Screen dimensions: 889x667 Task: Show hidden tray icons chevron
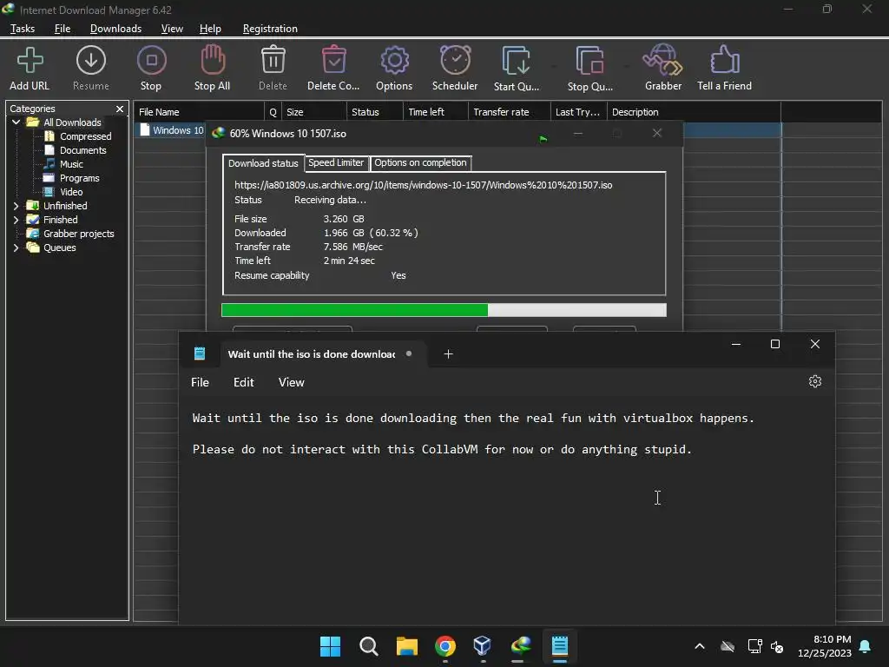(x=700, y=646)
